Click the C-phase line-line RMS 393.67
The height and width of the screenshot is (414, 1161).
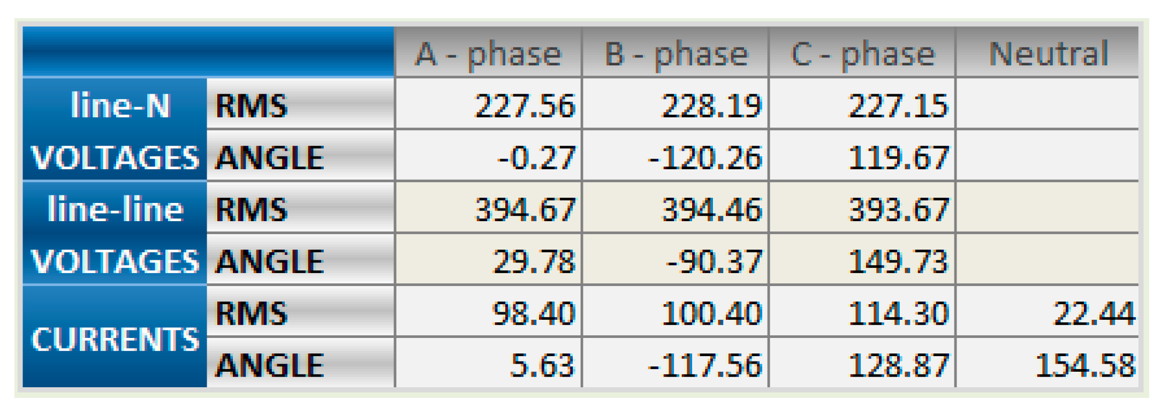[898, 209]
